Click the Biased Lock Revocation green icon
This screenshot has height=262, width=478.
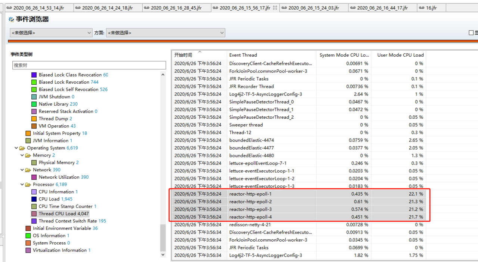pyautogui.click(x=34, y=82)
